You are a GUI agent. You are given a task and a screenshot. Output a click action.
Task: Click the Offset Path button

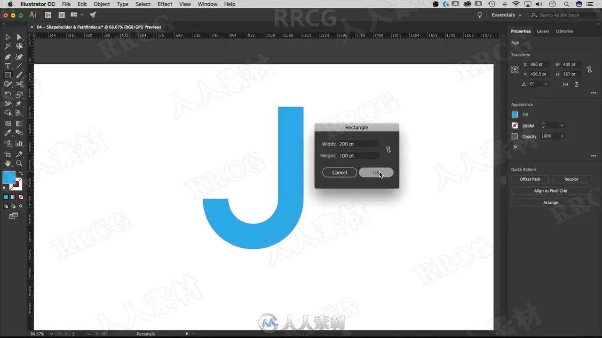(x=530, y=179)
